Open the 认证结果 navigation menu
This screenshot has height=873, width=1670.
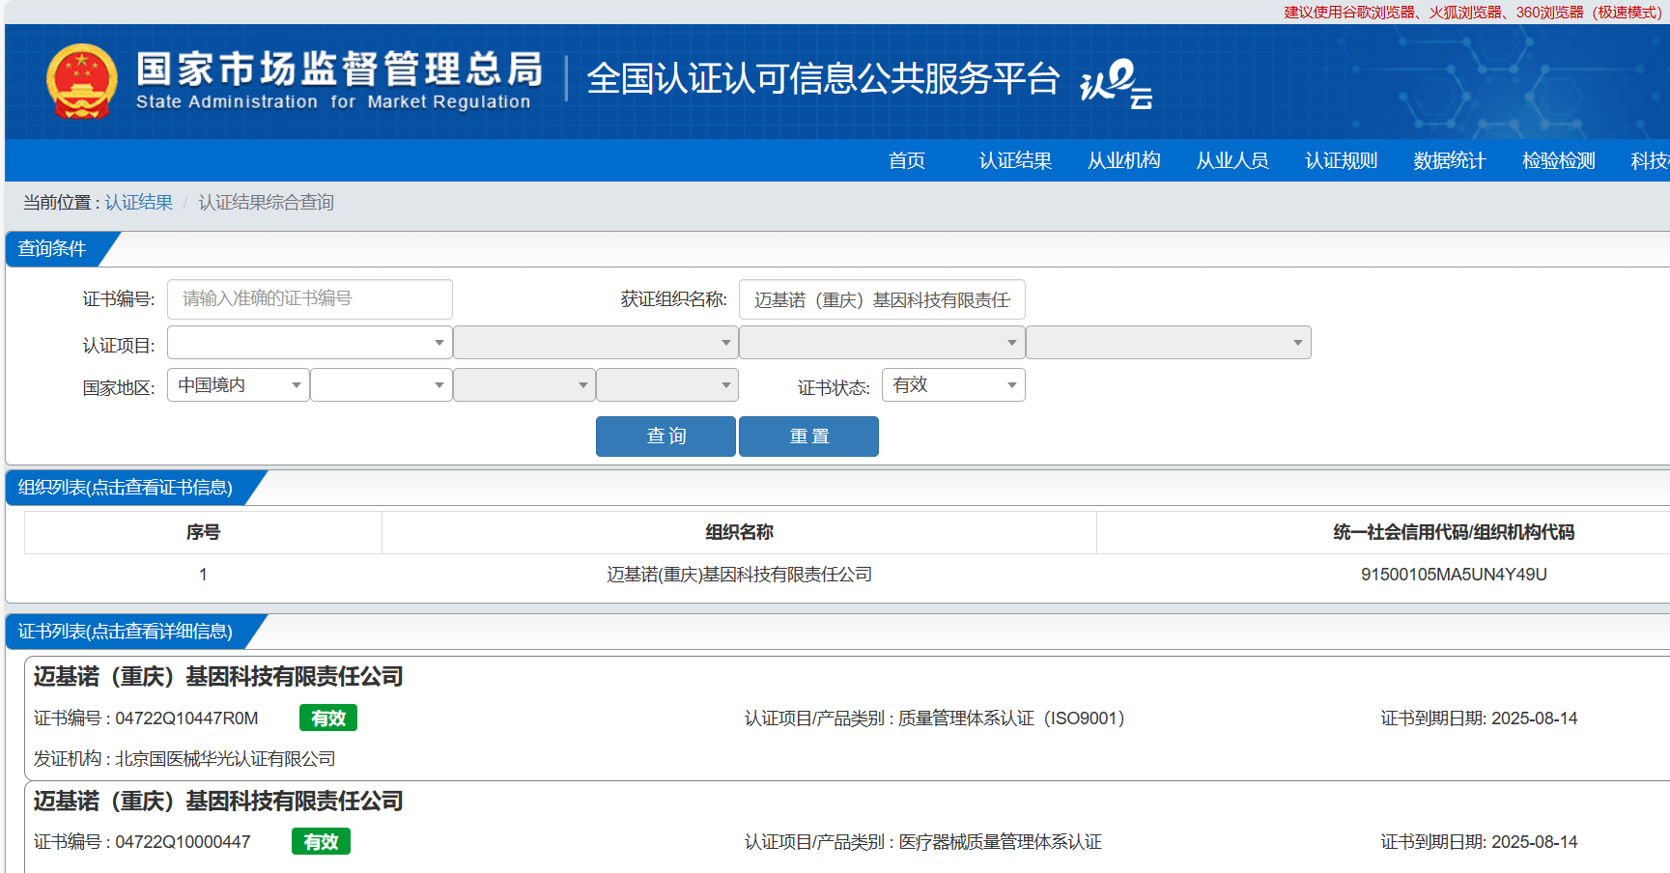pyautogui.click(x=1015, y=160)
